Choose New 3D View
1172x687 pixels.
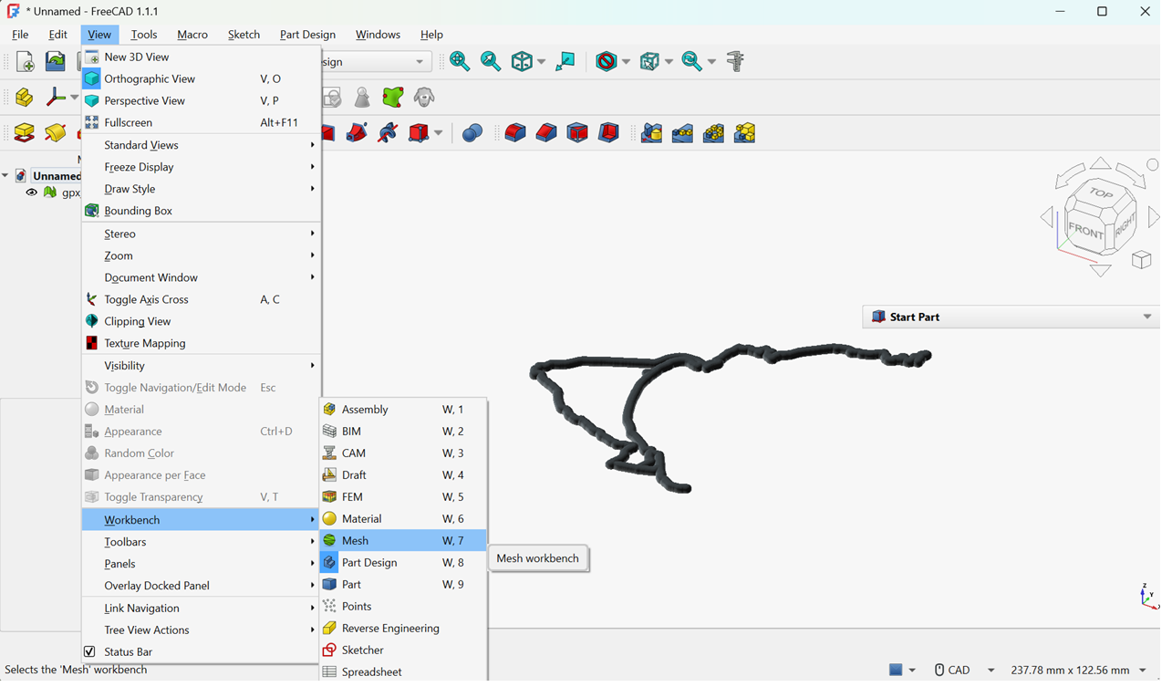click(x=201, y=57)
